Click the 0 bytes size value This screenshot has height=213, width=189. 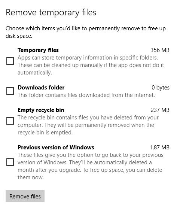click(x=161, y=88)
